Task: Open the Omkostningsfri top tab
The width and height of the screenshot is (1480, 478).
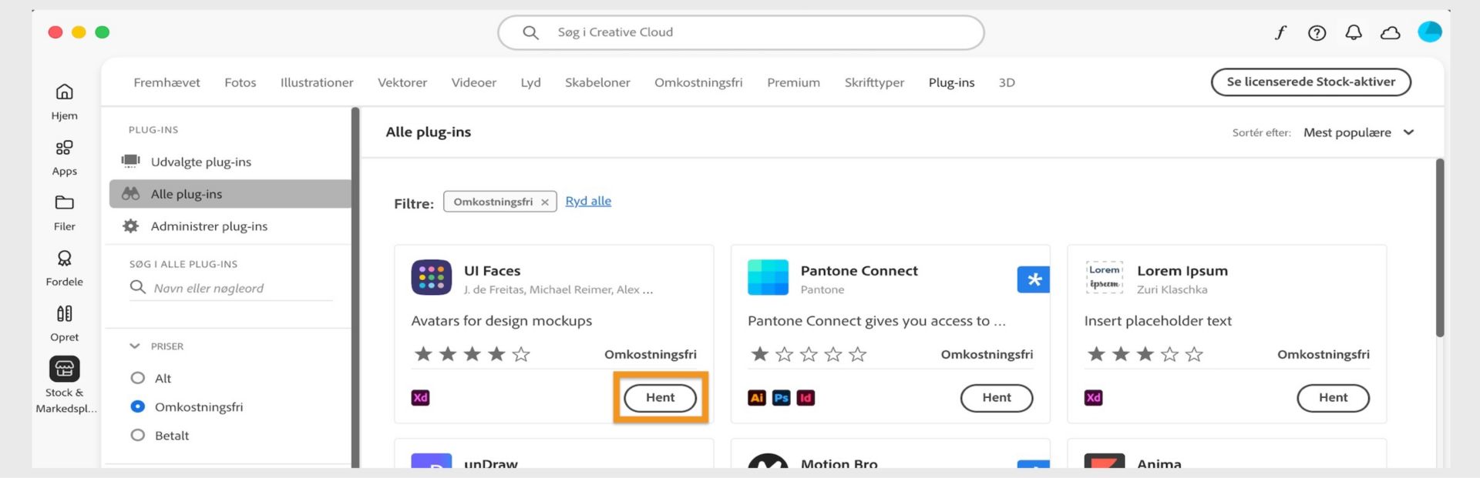Action: pyautogui.click(x=698, y=82)
